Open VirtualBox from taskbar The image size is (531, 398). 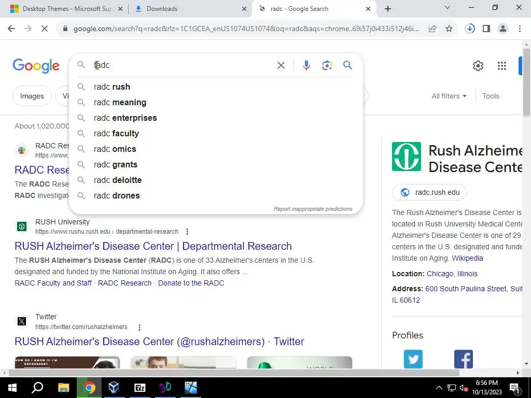(x=114, y=388)
